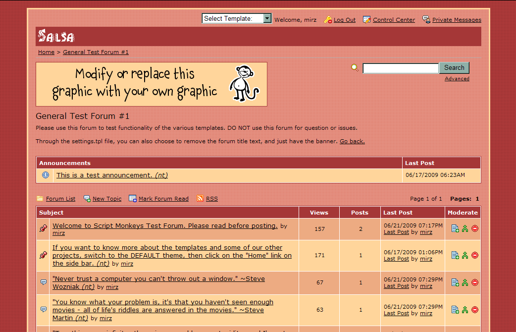The width and height of the screenshot is (516, 332).
Task: Click the Salsa logo in the header
Action: [56, 36]
